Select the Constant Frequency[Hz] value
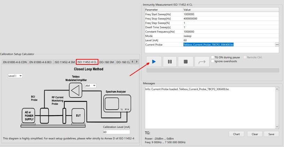 click(189, 32)
